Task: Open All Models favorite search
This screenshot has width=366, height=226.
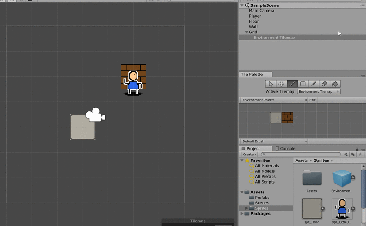Action: pos(265,171)
